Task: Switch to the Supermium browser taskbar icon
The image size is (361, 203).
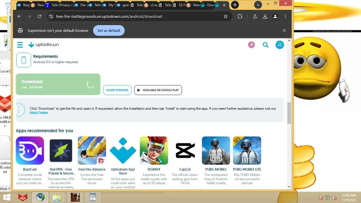Action: click(40, 197)
